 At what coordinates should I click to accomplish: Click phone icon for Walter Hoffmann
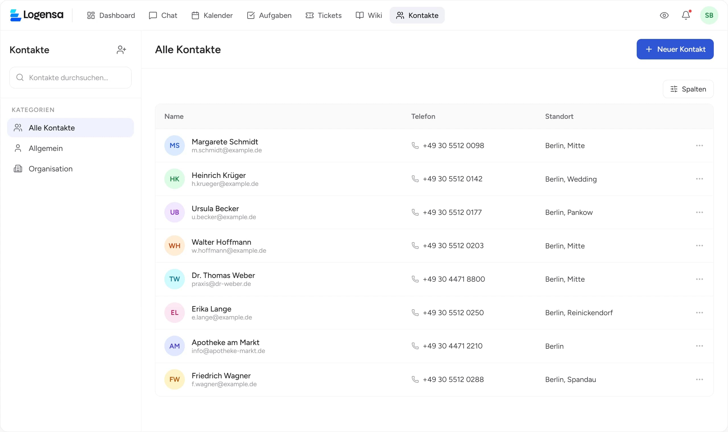tap(415, 246)
